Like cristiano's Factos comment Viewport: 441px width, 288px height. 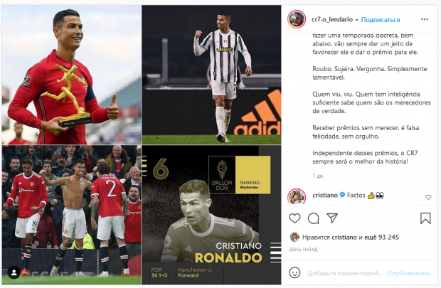(428, 198)
